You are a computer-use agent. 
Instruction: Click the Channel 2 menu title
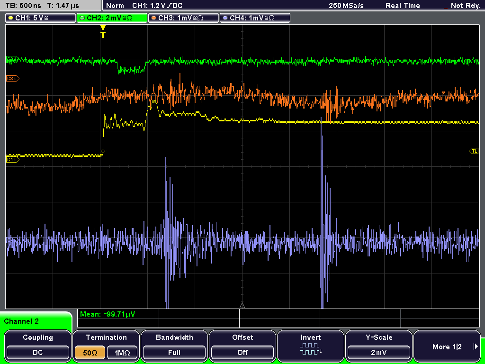[x=21, y=321]
